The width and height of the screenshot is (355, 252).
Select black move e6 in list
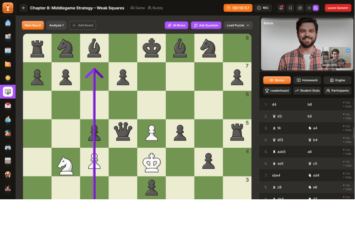point(313,187)
